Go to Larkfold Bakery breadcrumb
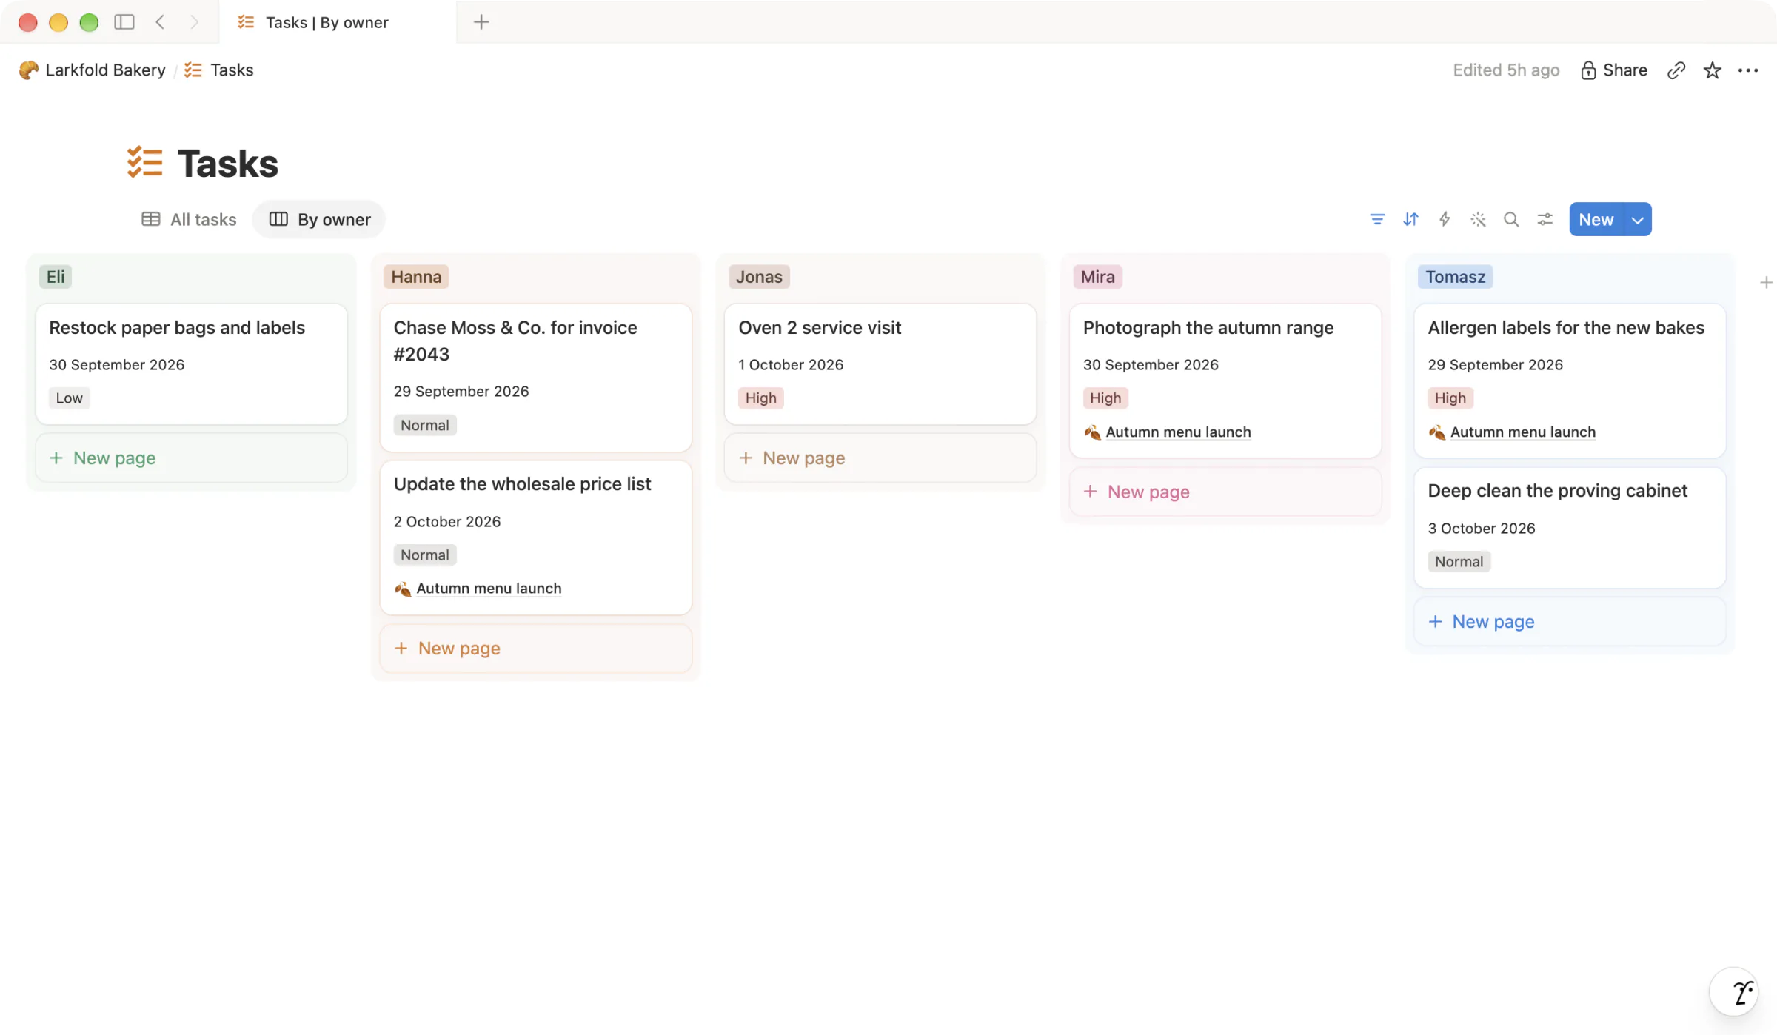This screenshot has height=1035, width=1777. 92,70
